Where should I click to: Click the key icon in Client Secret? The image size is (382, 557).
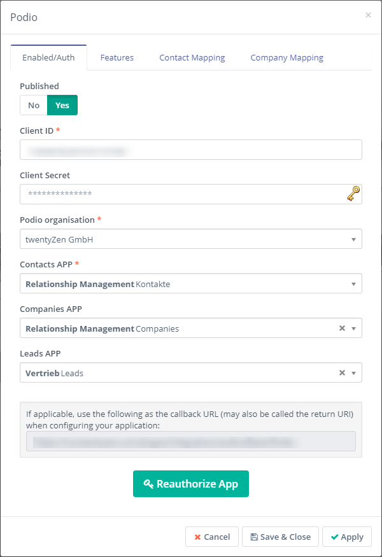[353, 194]
